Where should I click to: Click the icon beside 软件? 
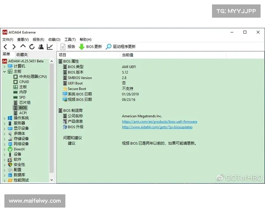coord(10,159)
